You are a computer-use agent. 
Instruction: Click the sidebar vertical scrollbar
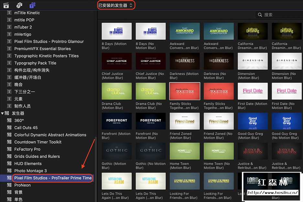pos(95,169)
